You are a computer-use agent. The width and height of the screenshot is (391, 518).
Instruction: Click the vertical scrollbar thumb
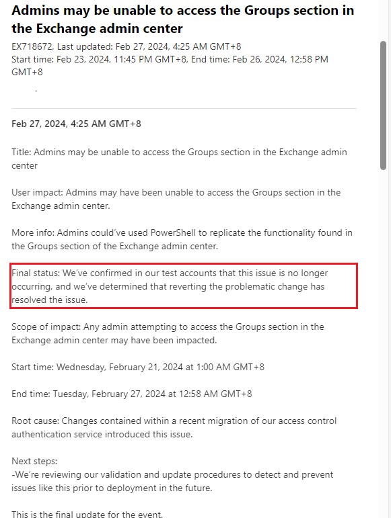pos(383,105)
